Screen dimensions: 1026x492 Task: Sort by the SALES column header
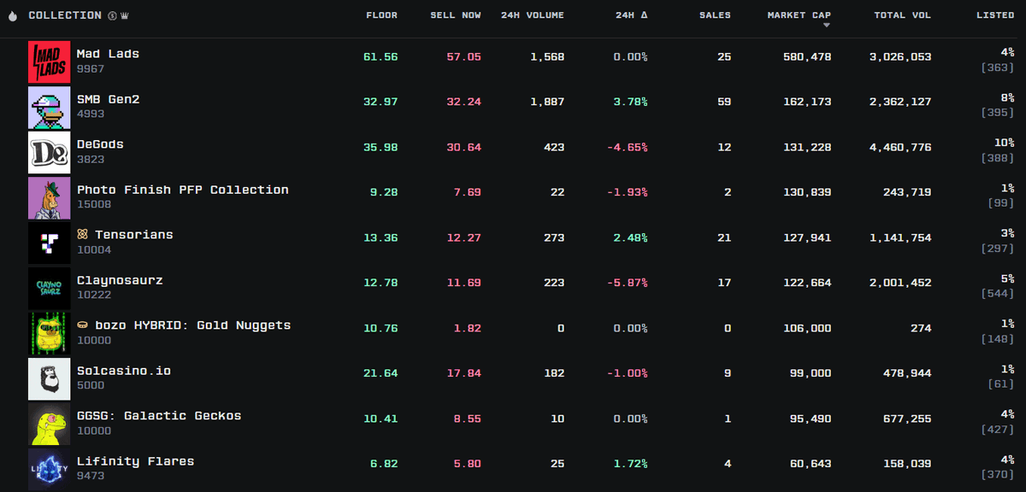click(x=715, y=15)
